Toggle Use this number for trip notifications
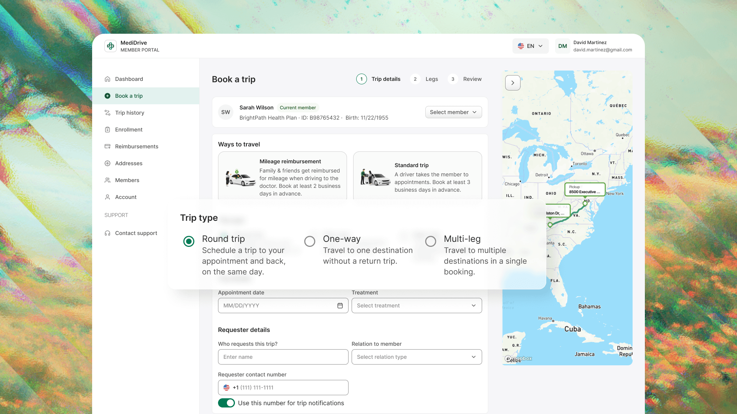Screen dimensions: 737x414 pyautogui.click(x=226, y=403)
